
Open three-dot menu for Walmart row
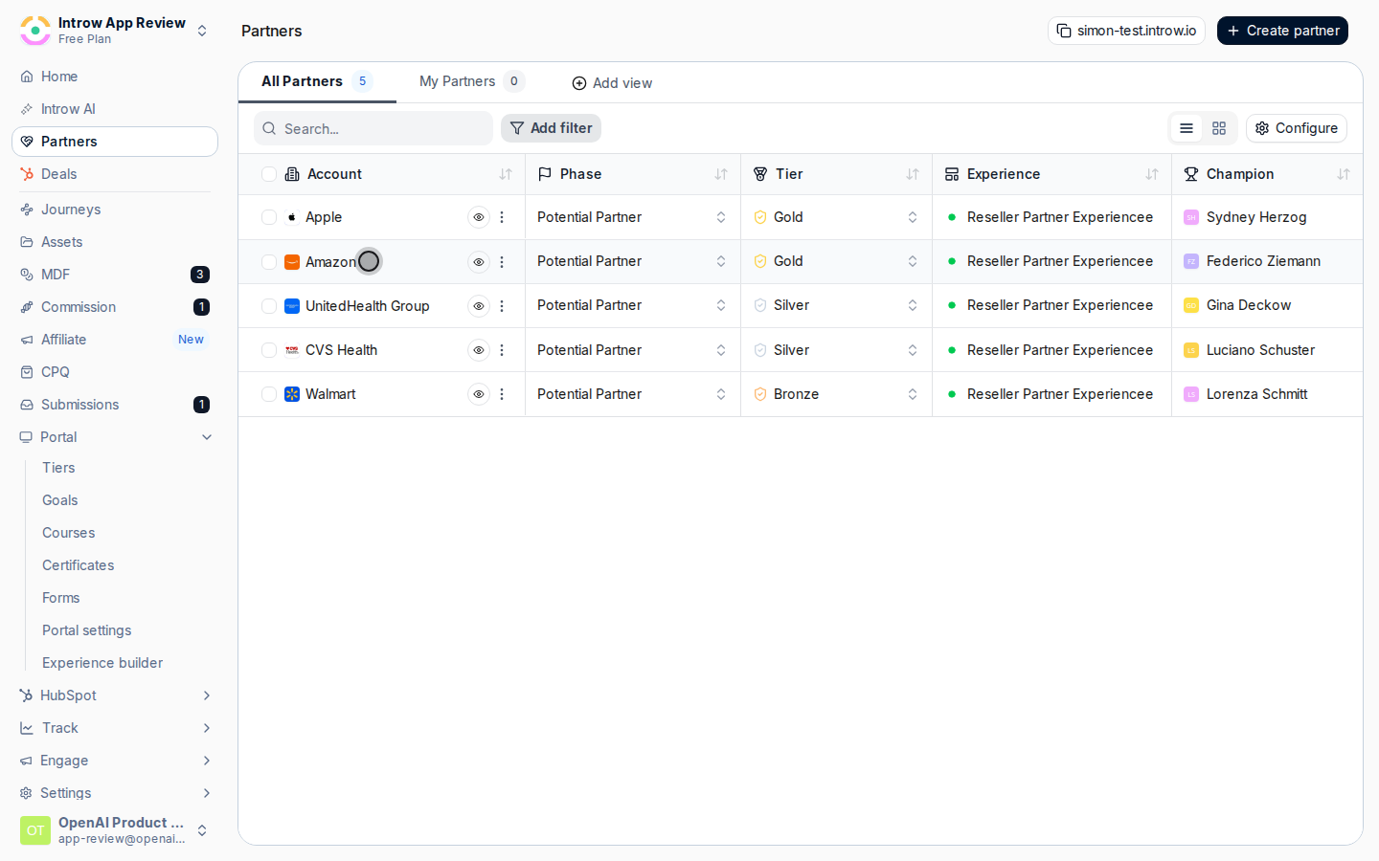(x=502, y=394)
